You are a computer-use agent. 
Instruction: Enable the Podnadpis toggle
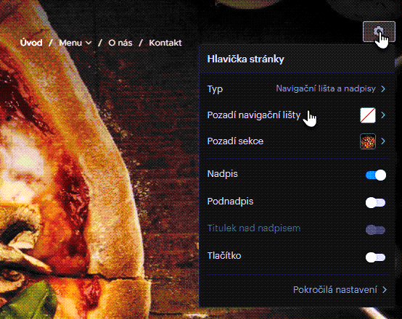(376, 203)
